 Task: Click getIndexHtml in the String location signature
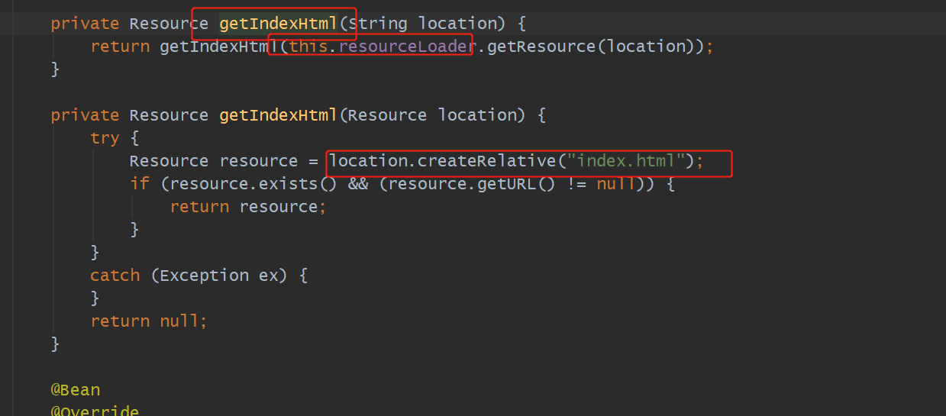click(x=279, y=24)
